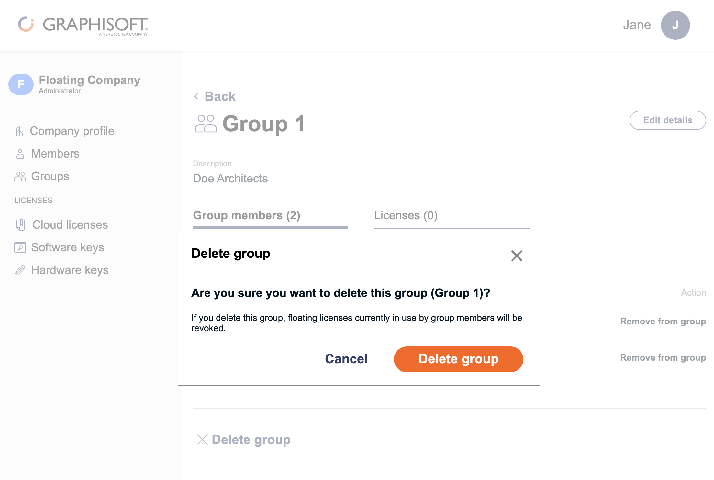Click the Doe Architects description text
This screenshot has height=480, width=714.
(x=230, y=178)
